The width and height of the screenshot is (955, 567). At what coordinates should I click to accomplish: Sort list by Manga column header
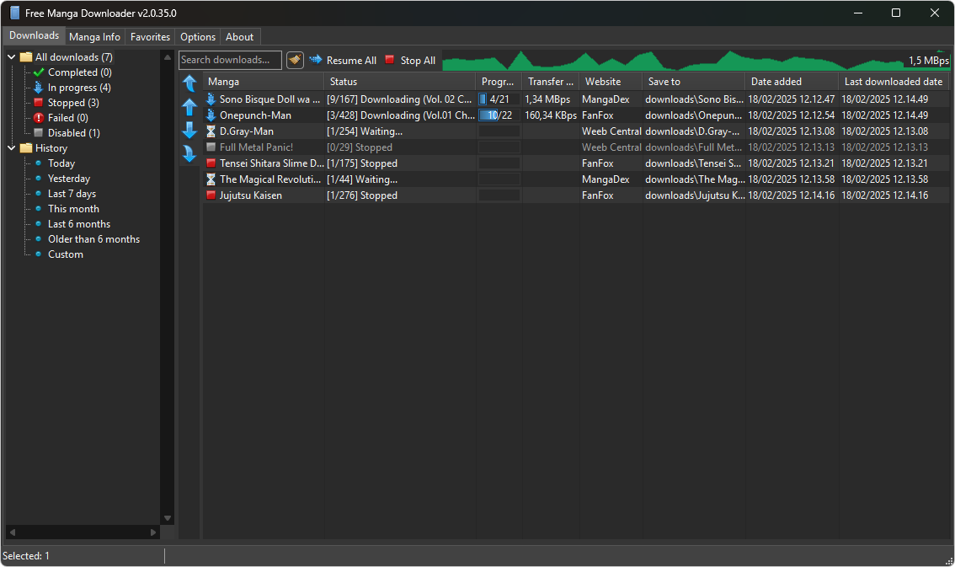pos(263,82)
